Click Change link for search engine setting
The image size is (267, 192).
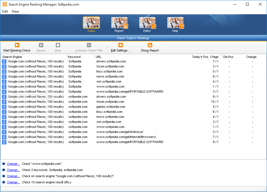13,176
